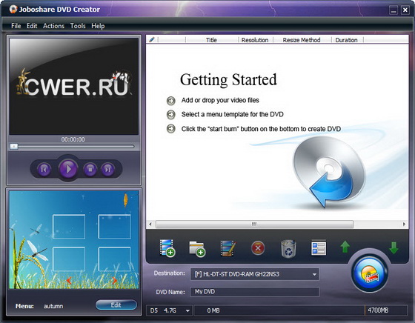The height and width of the screenshot is (323, 415).
Task: Click the horizontal scrollbar thumb
Action: [254, 224]
